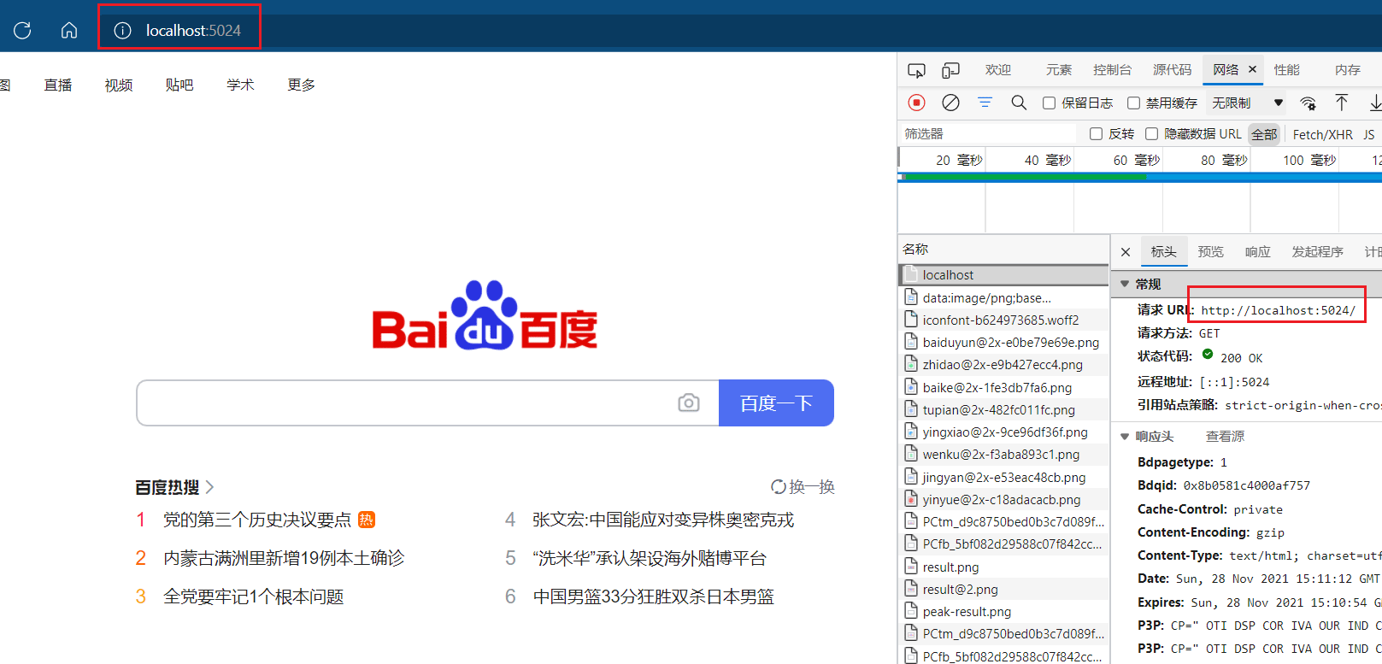Click the 百度一下 search button
This screenshot has height=664, width=1382.
tap(776, 403)
